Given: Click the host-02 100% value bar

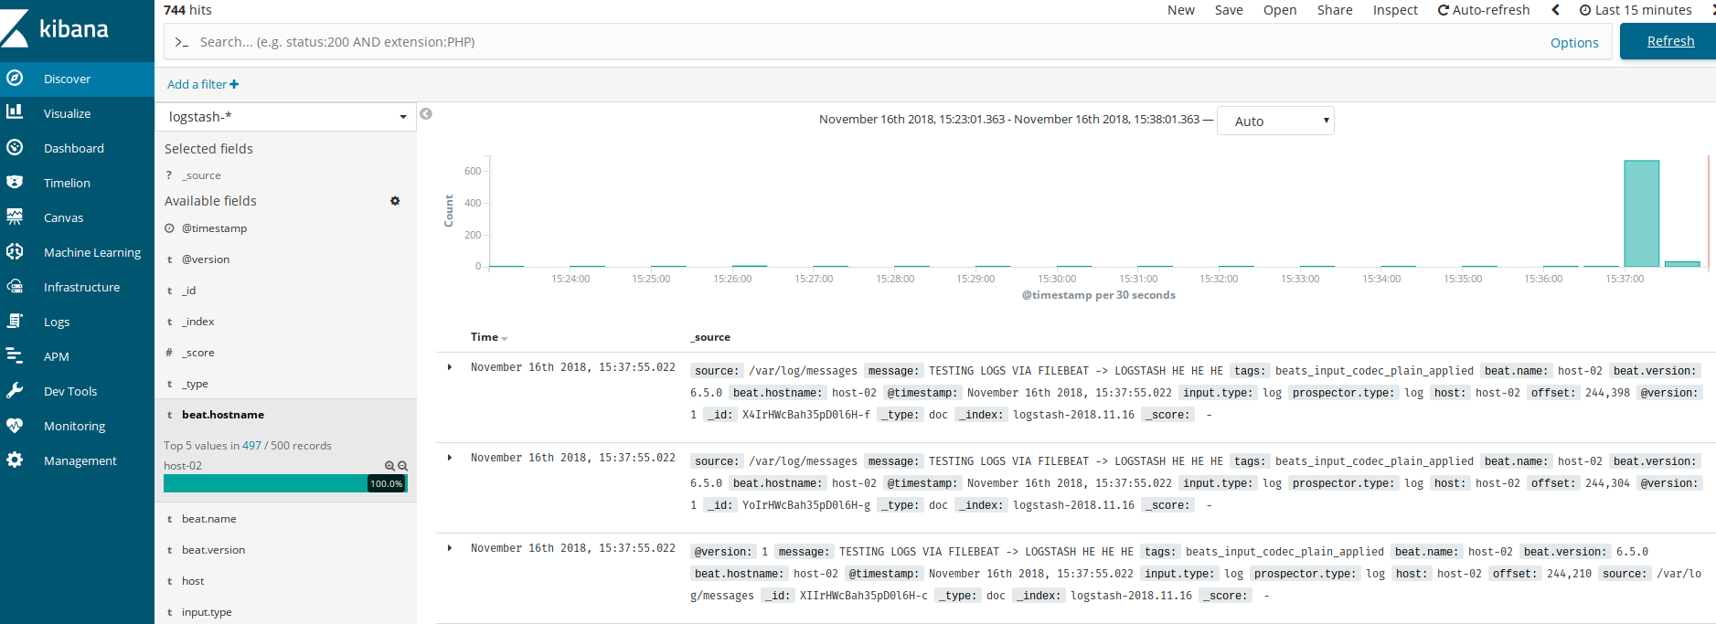Looking at the screenshot, I should [285, 483].
